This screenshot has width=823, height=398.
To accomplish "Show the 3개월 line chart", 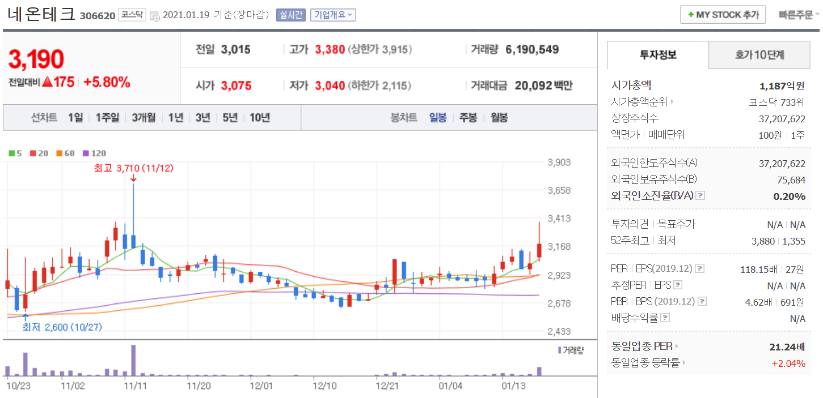I will pyautogui.click(x=144, y=118).
